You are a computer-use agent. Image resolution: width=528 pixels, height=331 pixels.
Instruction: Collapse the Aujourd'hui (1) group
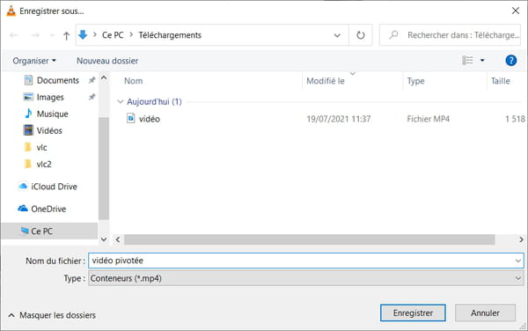[120, 102]
